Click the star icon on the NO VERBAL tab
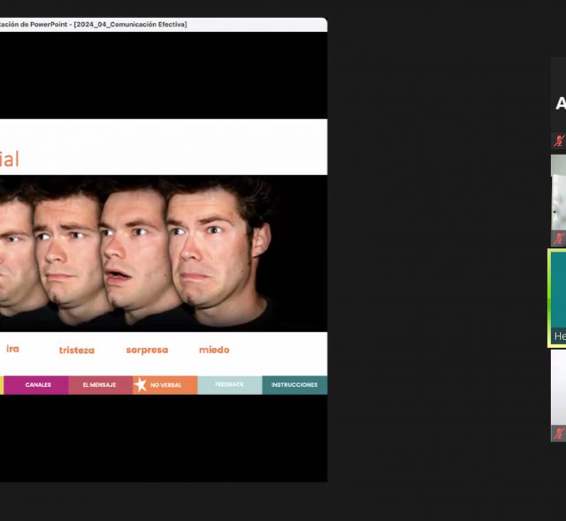Screen dimensions: 566x521 pos(140,385)
